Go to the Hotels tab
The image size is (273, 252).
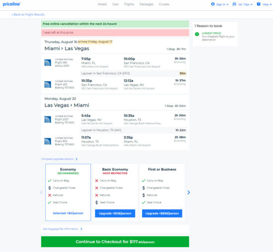102,4
